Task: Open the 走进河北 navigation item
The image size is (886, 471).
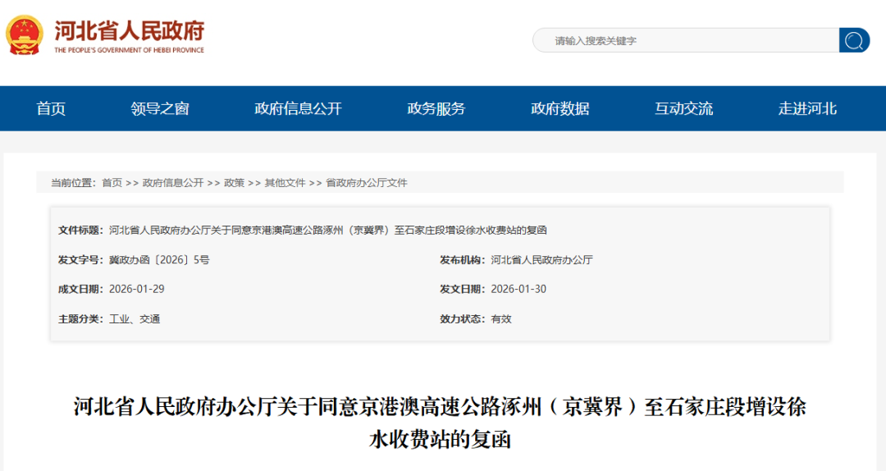Action: pos(808,108)
